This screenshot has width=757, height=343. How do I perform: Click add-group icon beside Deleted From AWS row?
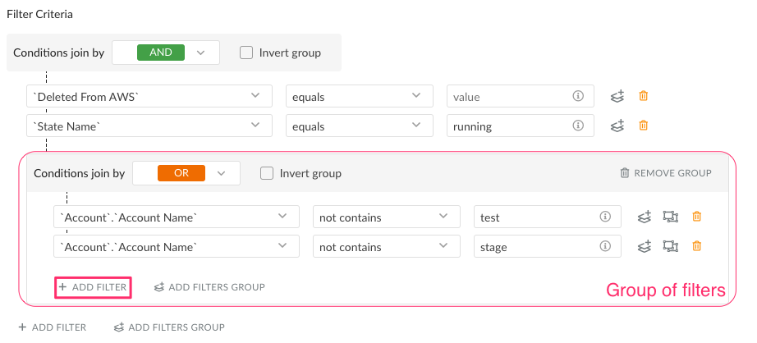(617, 96)
